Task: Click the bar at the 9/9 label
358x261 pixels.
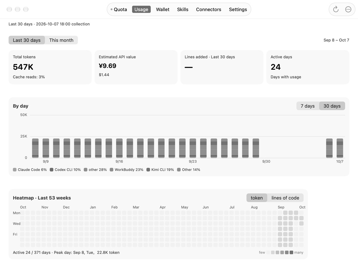Action: tap(46, 148)
